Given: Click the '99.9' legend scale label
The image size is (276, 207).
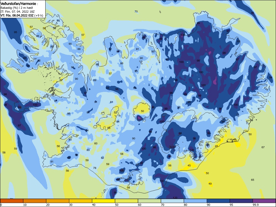Looking at the screenshot, I should [x=256, y=205].
